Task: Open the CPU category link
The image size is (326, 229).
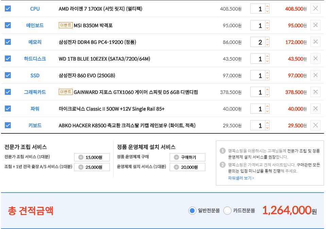Action: click(x=35, y=9)
